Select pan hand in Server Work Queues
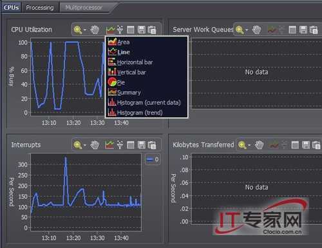322x248 pixels. pos(256,30)
